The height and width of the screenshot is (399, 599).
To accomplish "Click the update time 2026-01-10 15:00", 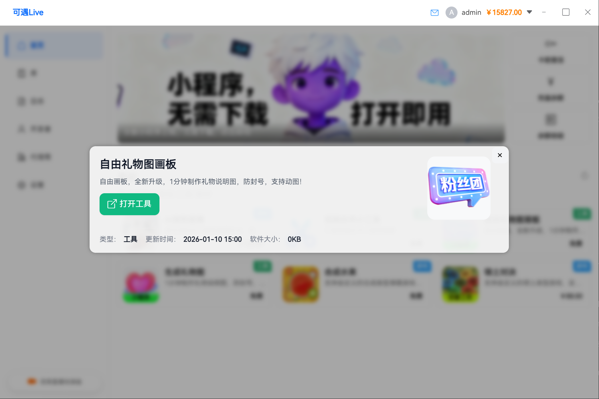I will pyautogui.click(x=213, y=239).
